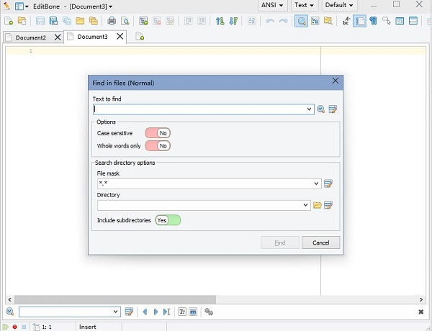Select the Document3 tab
The width and height of the screenshot is (432, 331).
92,37
